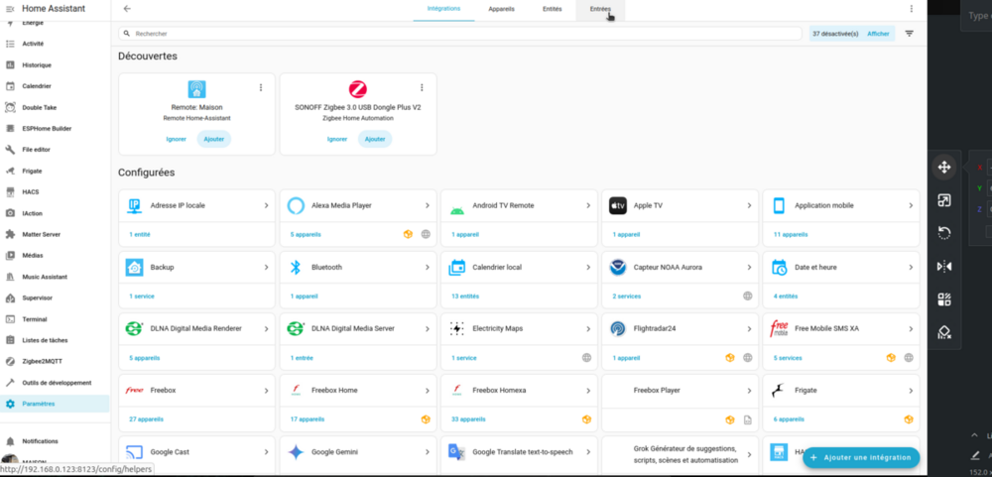The image size is (992, 477).
Task: Click Ignorer on the SONOFF Zigbee dongle card
Action: pos(337,139)
